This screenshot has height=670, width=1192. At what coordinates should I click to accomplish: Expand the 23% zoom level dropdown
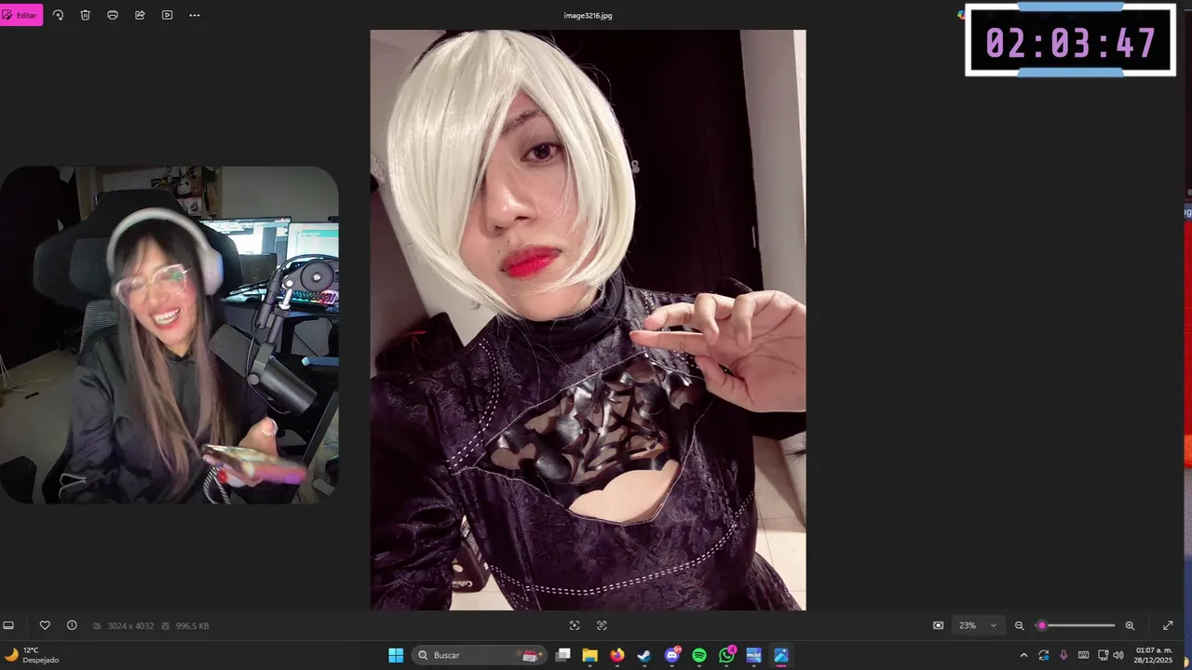tap(977, 625)
